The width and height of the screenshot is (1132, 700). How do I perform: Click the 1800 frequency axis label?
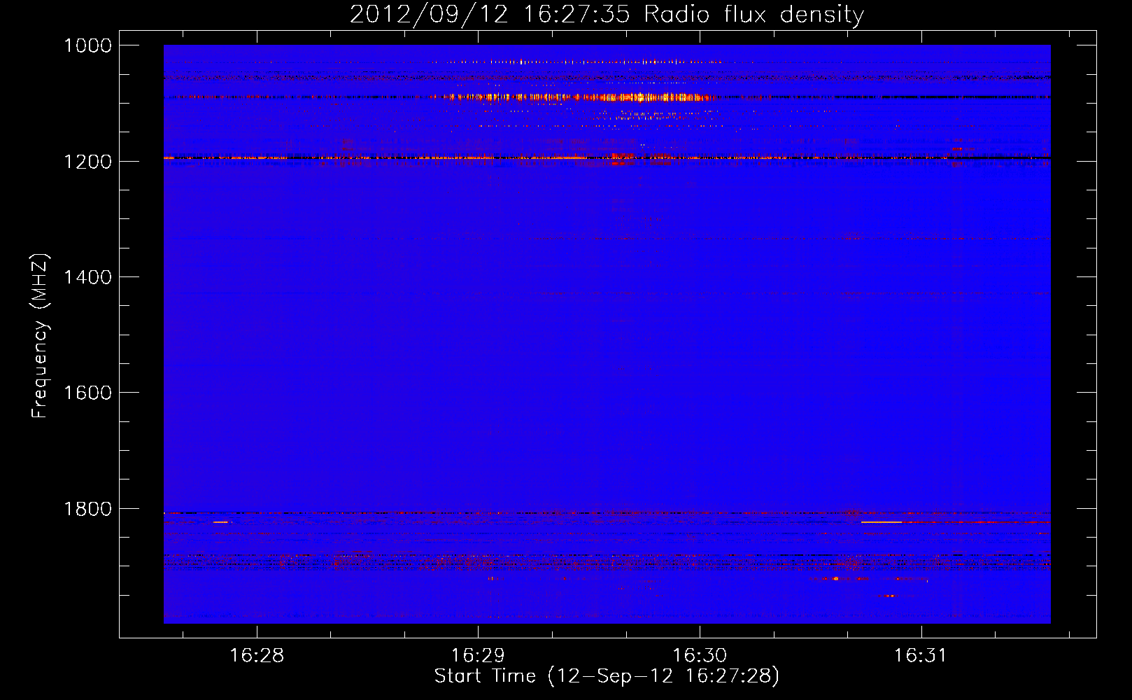point(87,509)
